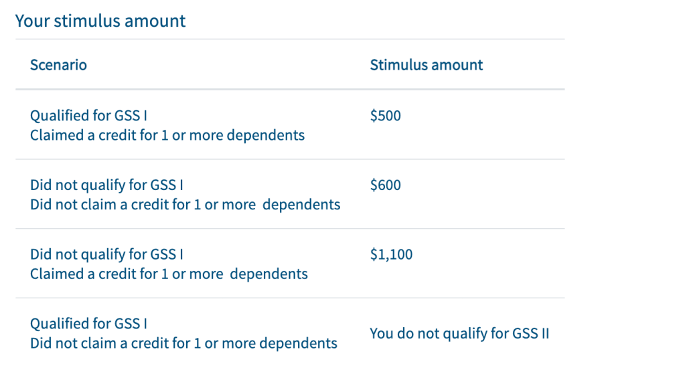Select the 'Scenario' column header
This screenshot has width=685, height=378.
pyautogui.click(x=58, y=65)
